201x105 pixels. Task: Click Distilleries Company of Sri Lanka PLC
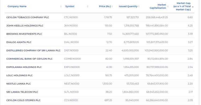pyautogui.click(x=33, y=50)
